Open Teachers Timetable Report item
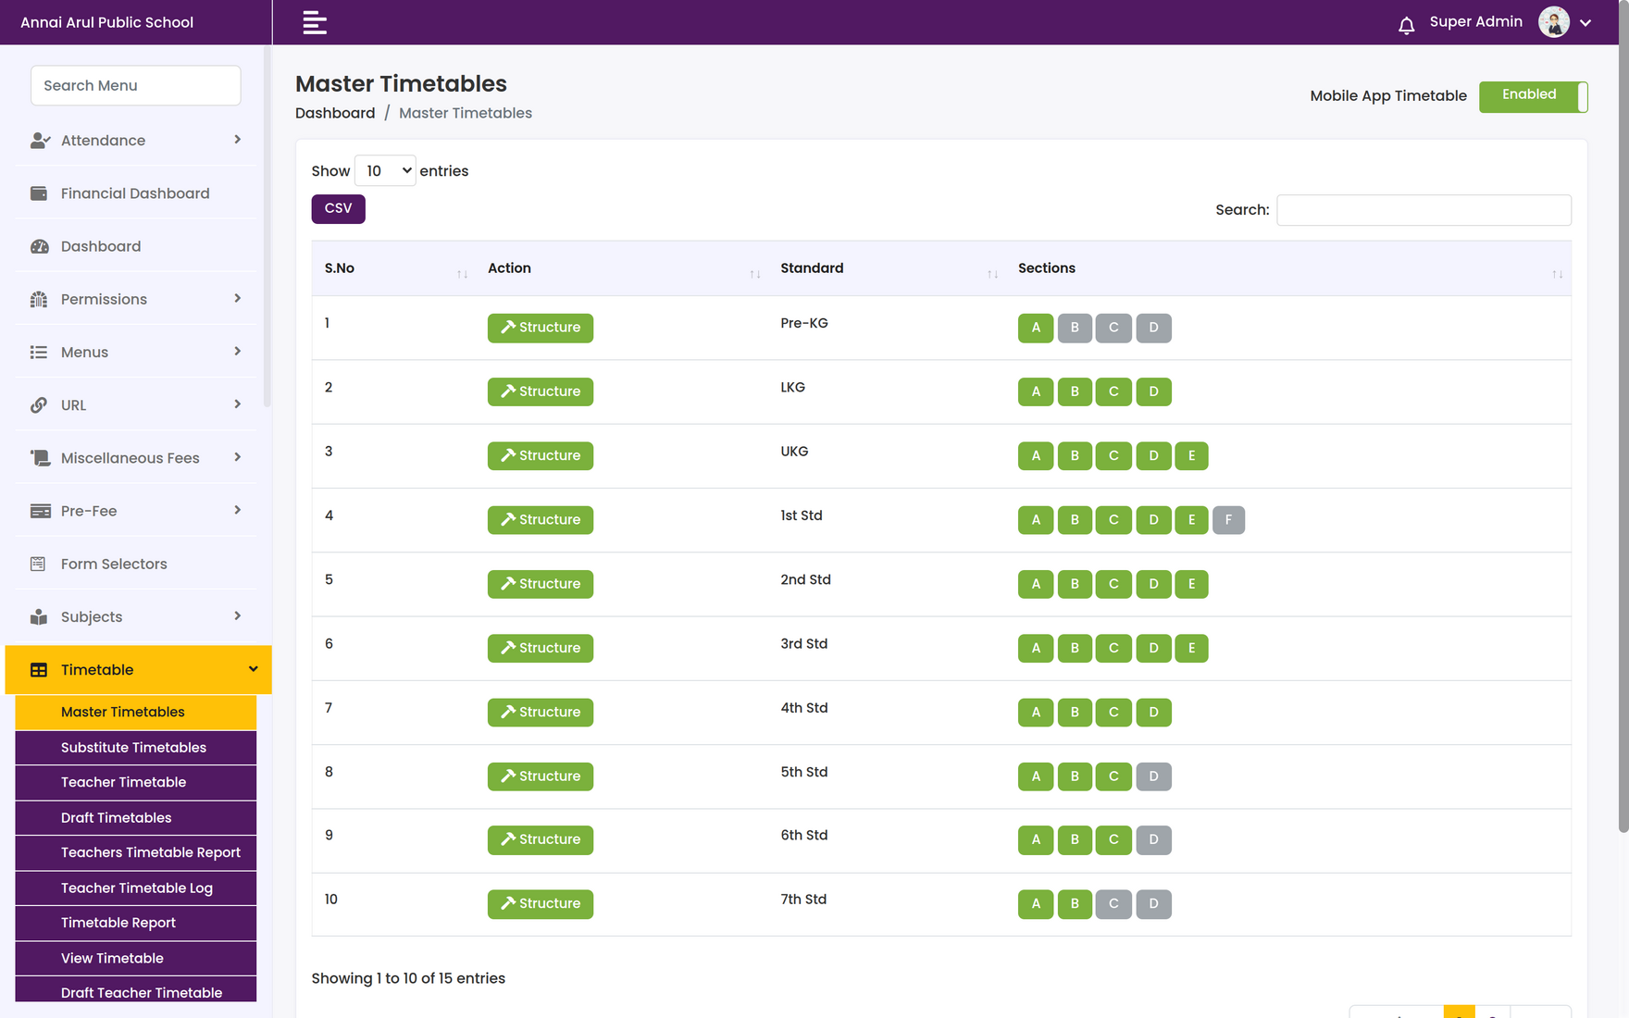This screenshot has height=1018, width=1629. pyautogui.click(x=136, y=852)
